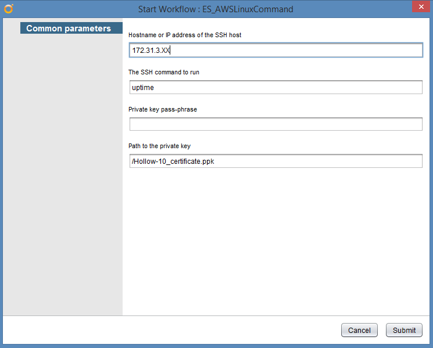Click the empty gray sidebar below Common parameters

63,174
